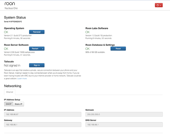Switch to the Ethernet tab
Screen dimensions: 170x136
point(10,92)
